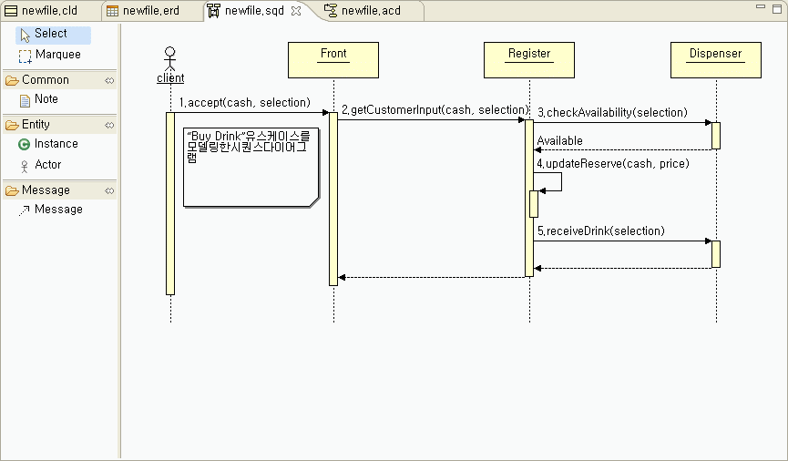Select the Dispenser lifeline box
Viewport: 788px width, 461px height.
[x=715, y=60]
